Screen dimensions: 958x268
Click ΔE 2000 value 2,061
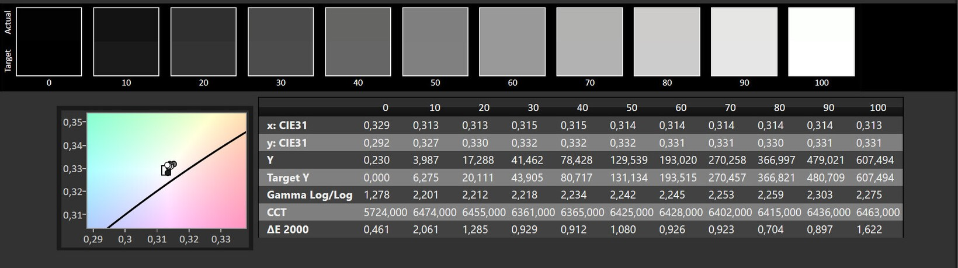[426, 229]
